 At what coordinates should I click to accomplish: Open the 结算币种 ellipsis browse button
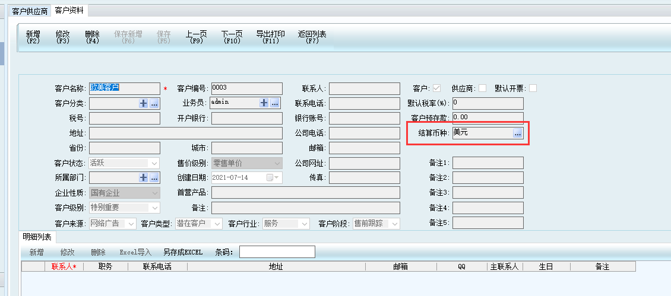pyautogui.click(x=517, y=133)
